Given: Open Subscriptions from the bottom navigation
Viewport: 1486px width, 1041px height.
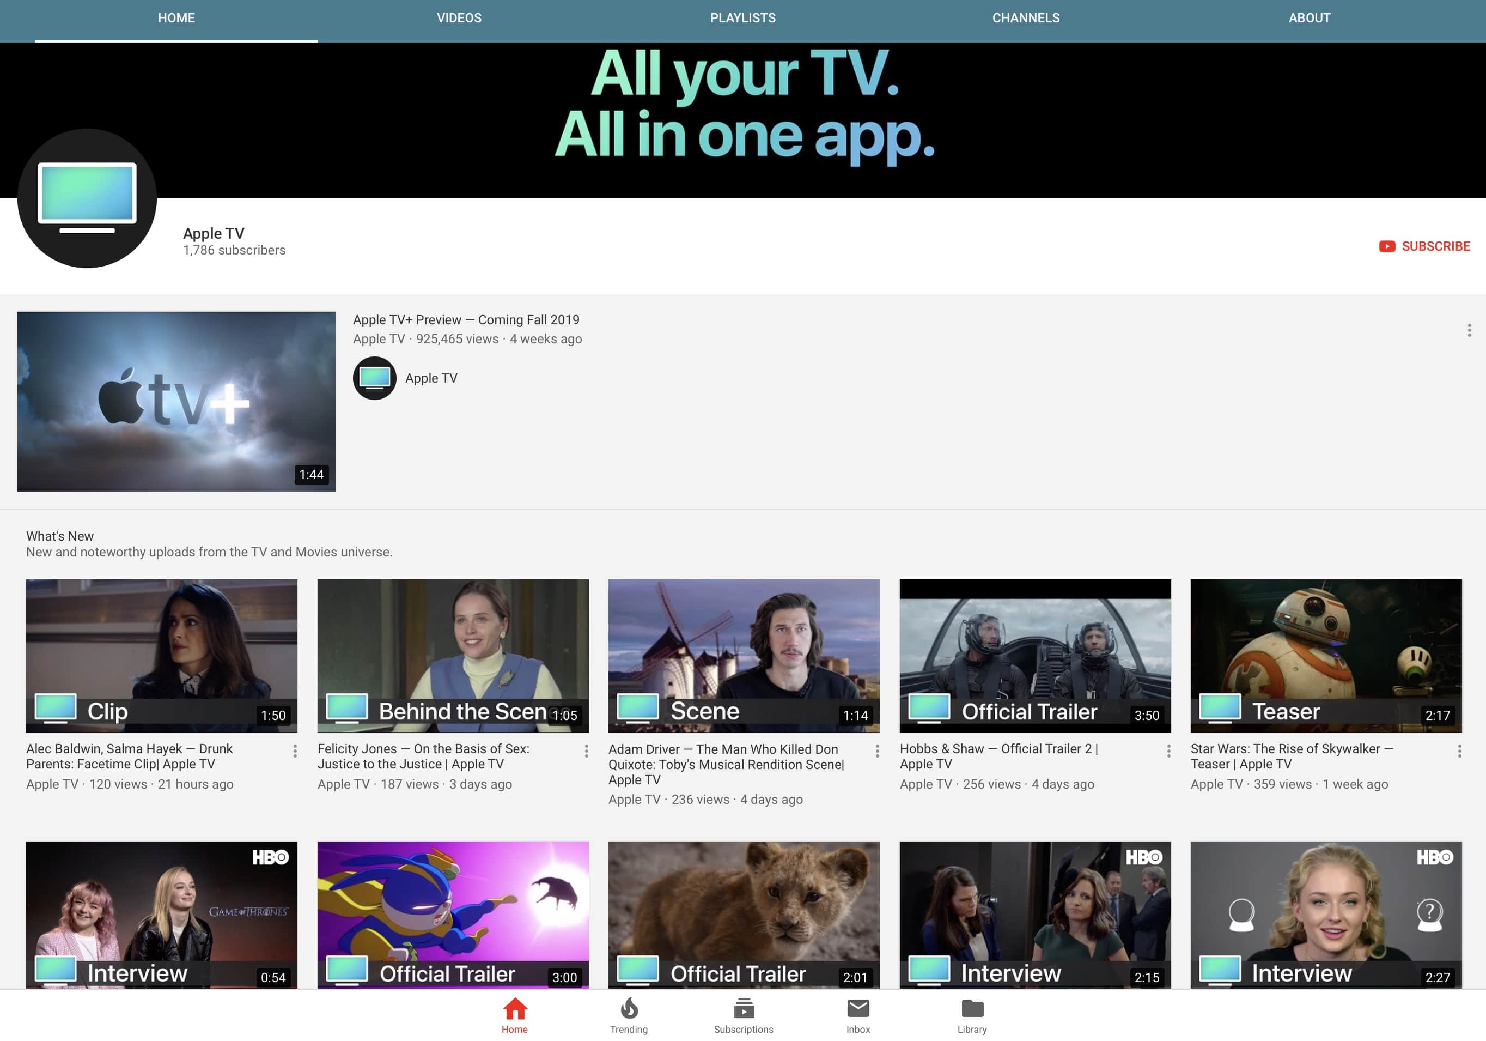Looking at the screenshot, I should pyautogui.click(x=743, y=1015).
